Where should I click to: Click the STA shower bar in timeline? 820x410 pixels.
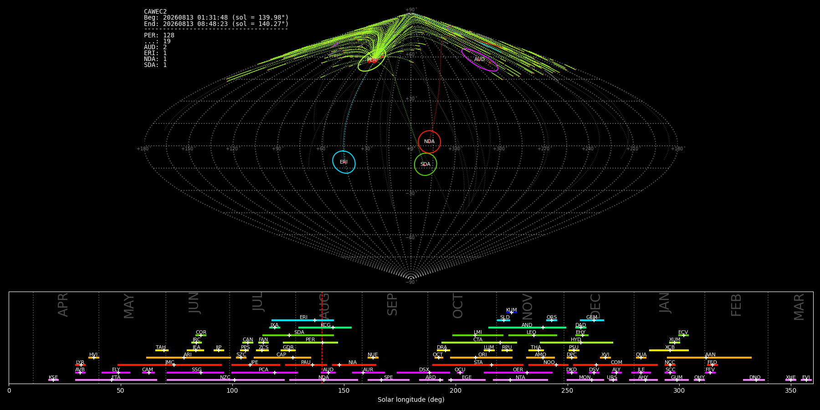478,365
